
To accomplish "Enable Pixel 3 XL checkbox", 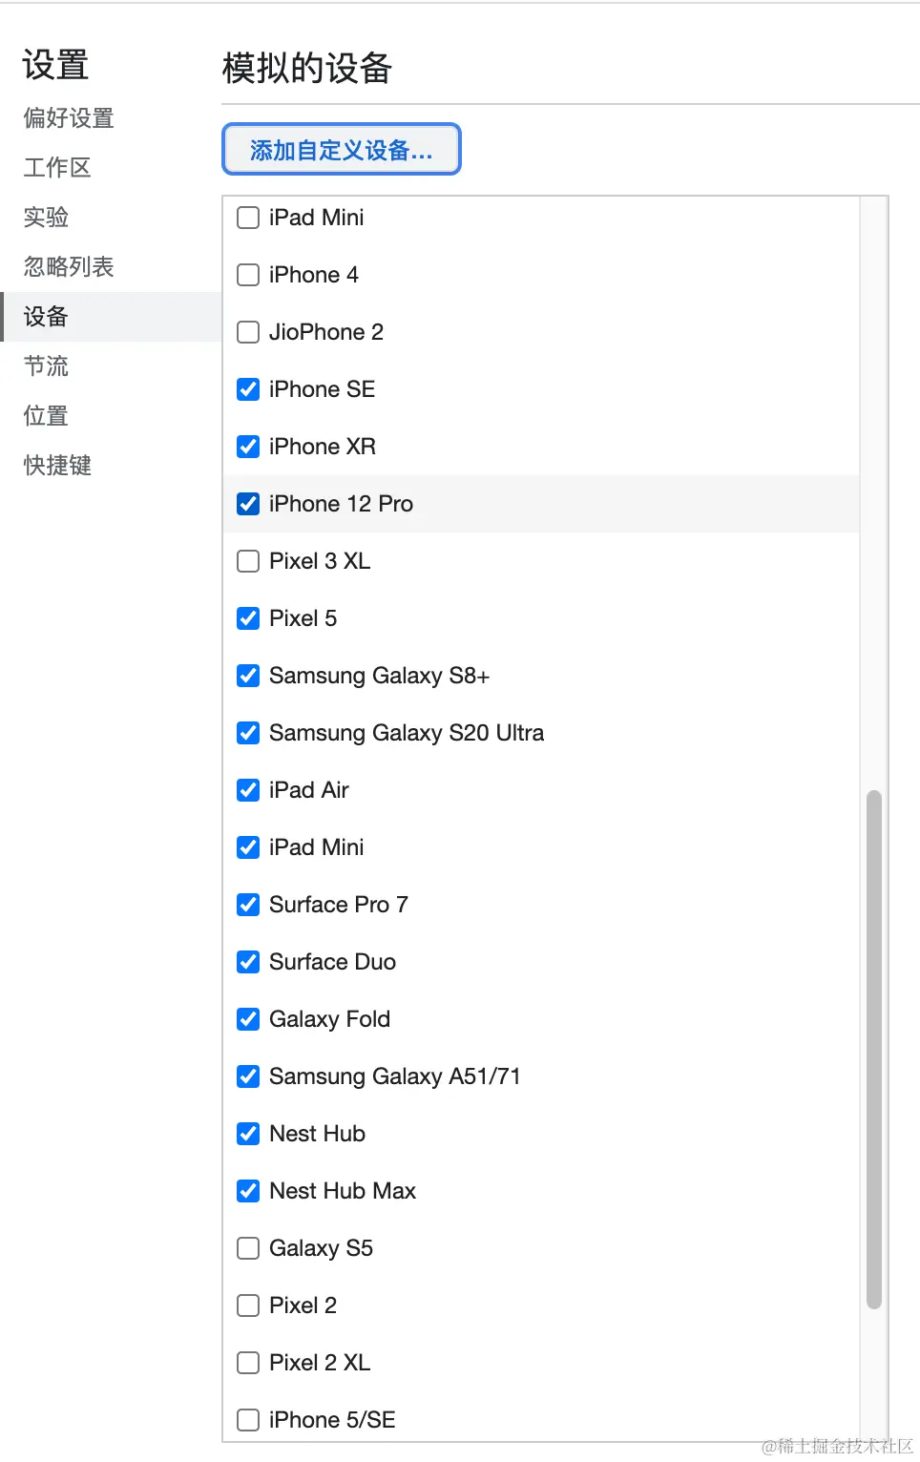I will [248, 561].
